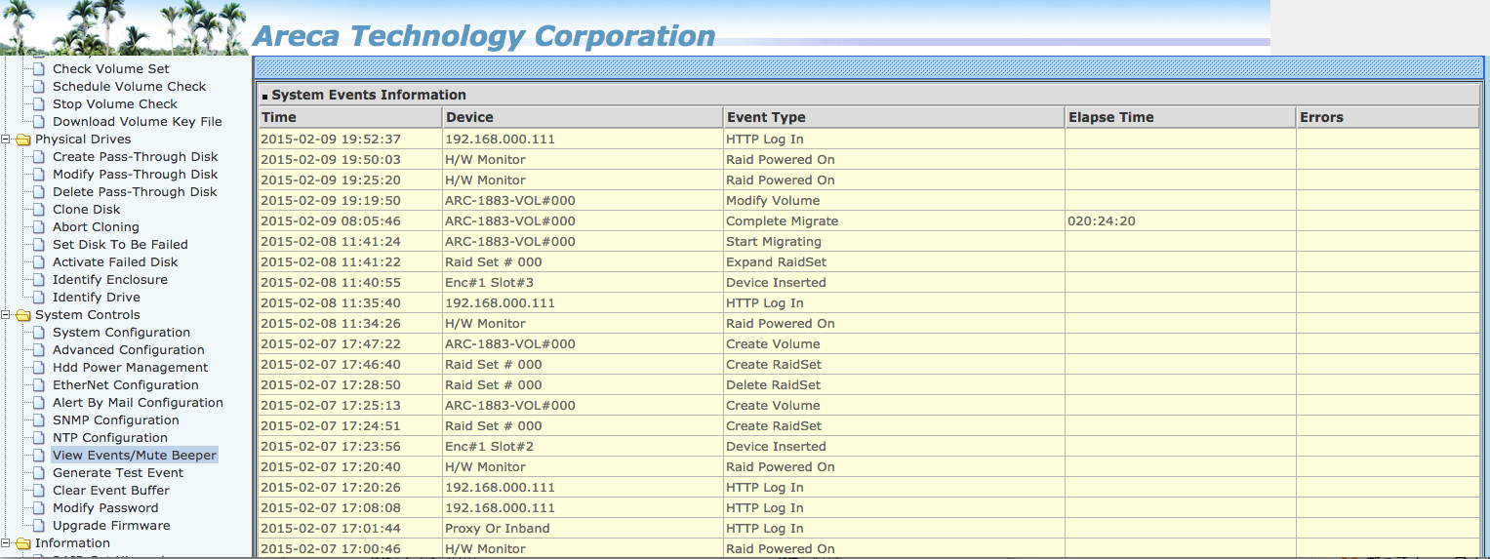The height and width of the screenshot is (559, 1490).
Task: Click the Enc#1 Slot#3 device cell
Action: point(583,283)
